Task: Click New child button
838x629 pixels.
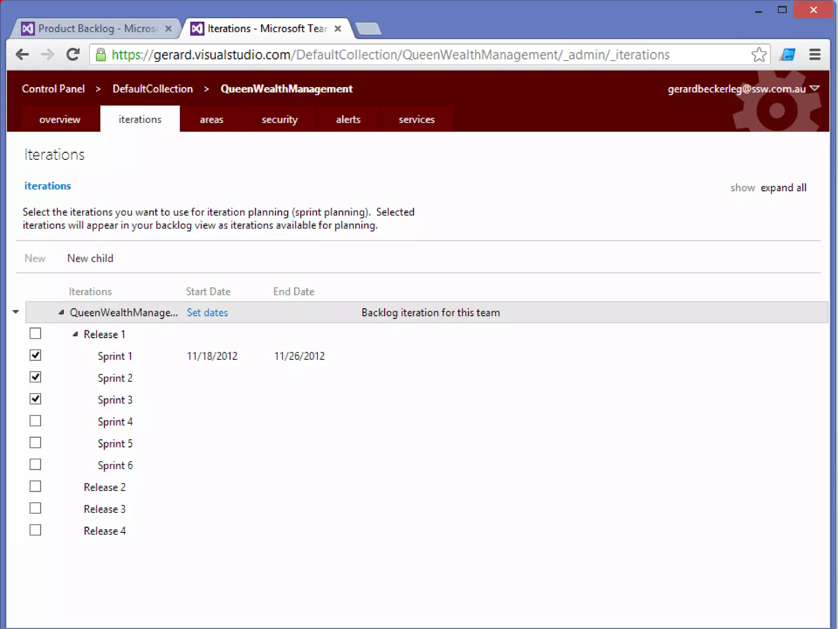Action: pos(90,258)
